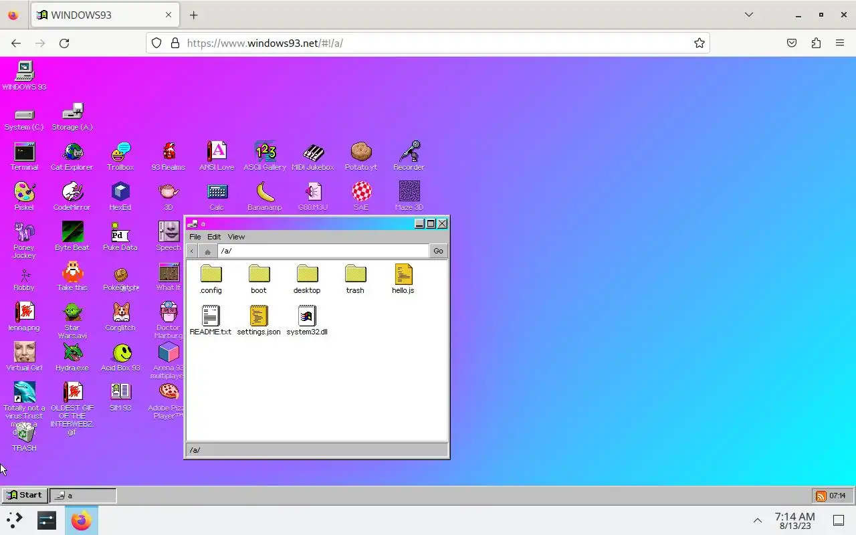This screenshot has height=535, width=856.
Task: Bookmark this page with the star
Action: coord(700,43)
